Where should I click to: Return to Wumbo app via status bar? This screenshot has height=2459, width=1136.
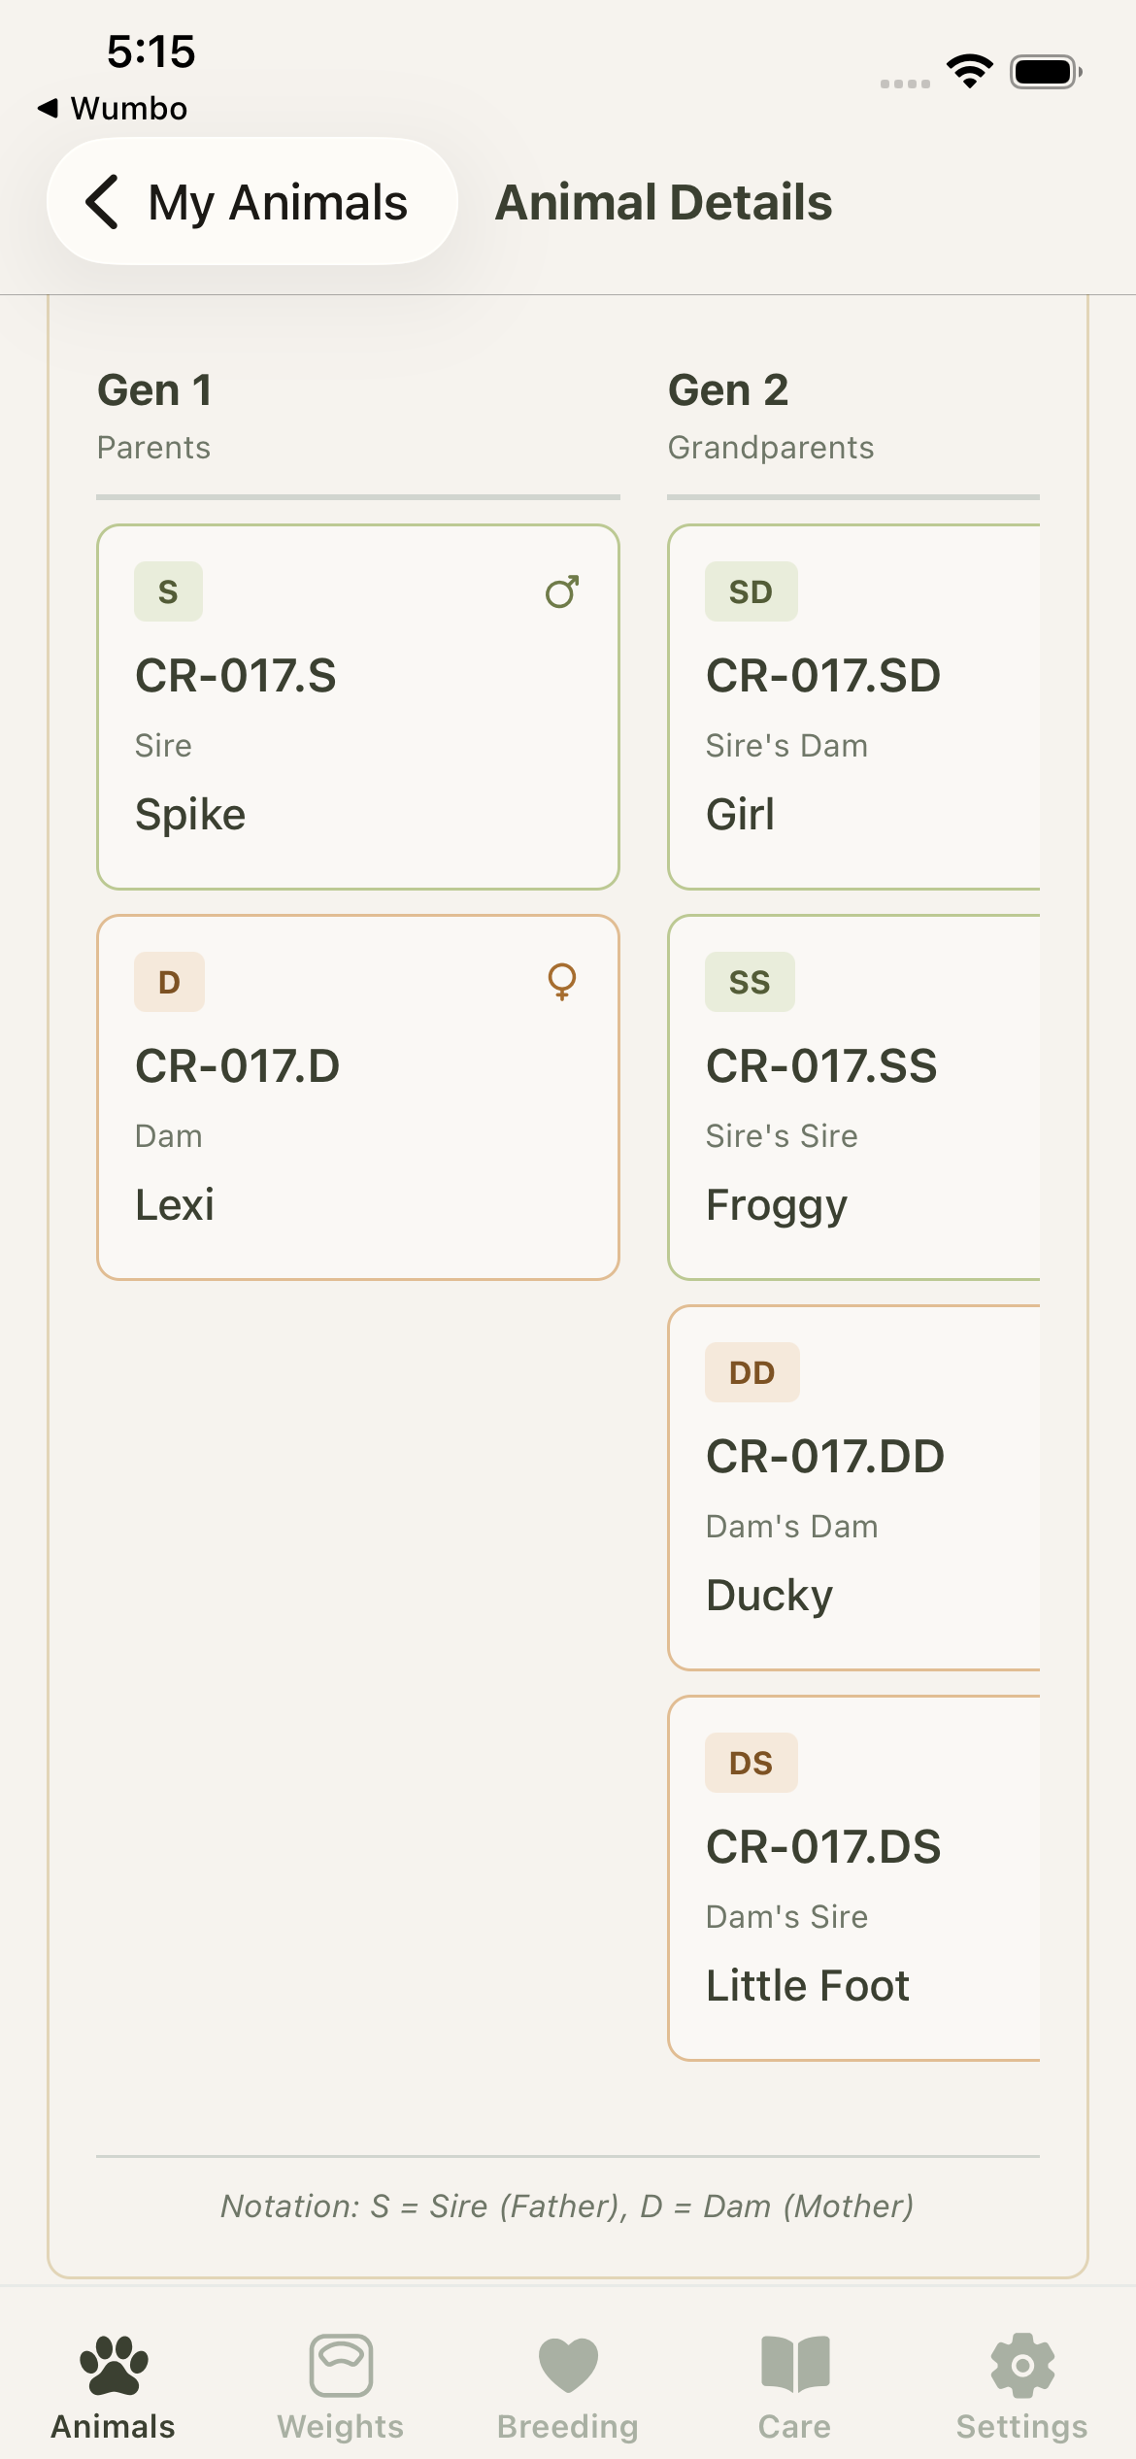[113, 108]
